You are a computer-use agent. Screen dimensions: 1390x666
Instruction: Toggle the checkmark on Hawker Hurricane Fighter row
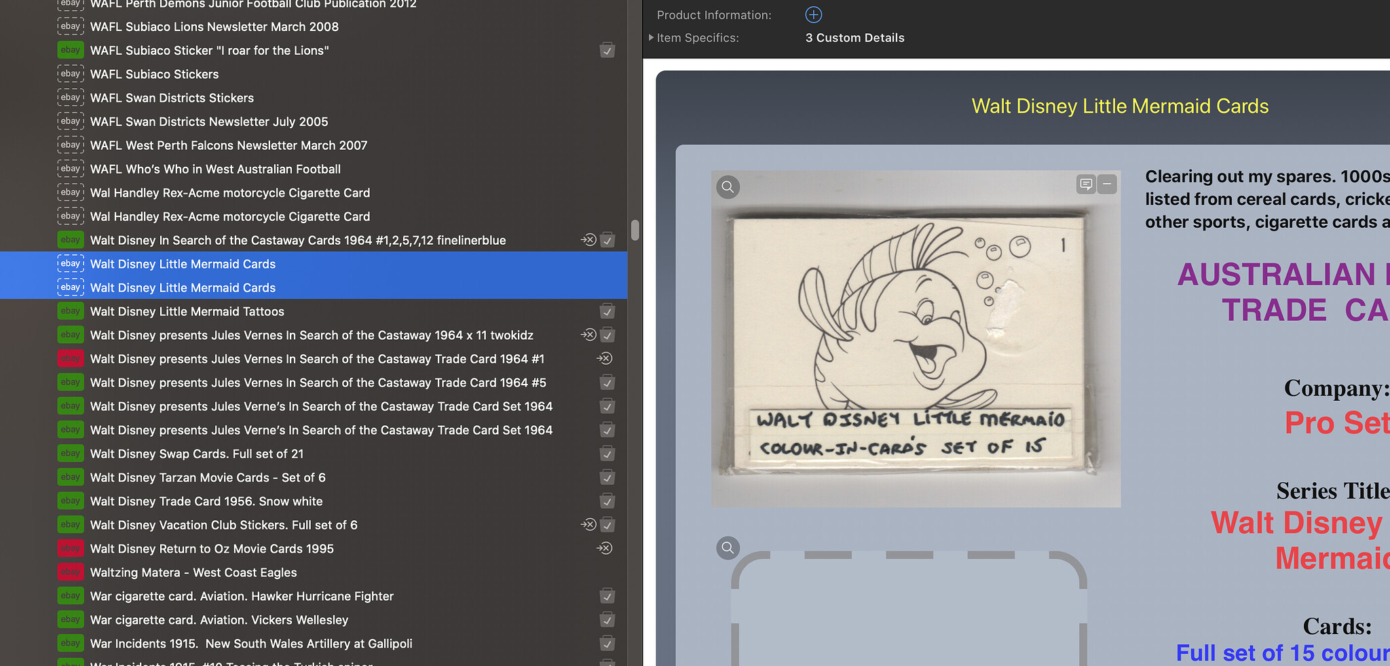607,596
